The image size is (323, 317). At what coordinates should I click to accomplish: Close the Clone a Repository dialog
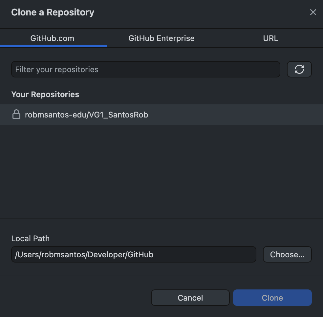point(313,12)
